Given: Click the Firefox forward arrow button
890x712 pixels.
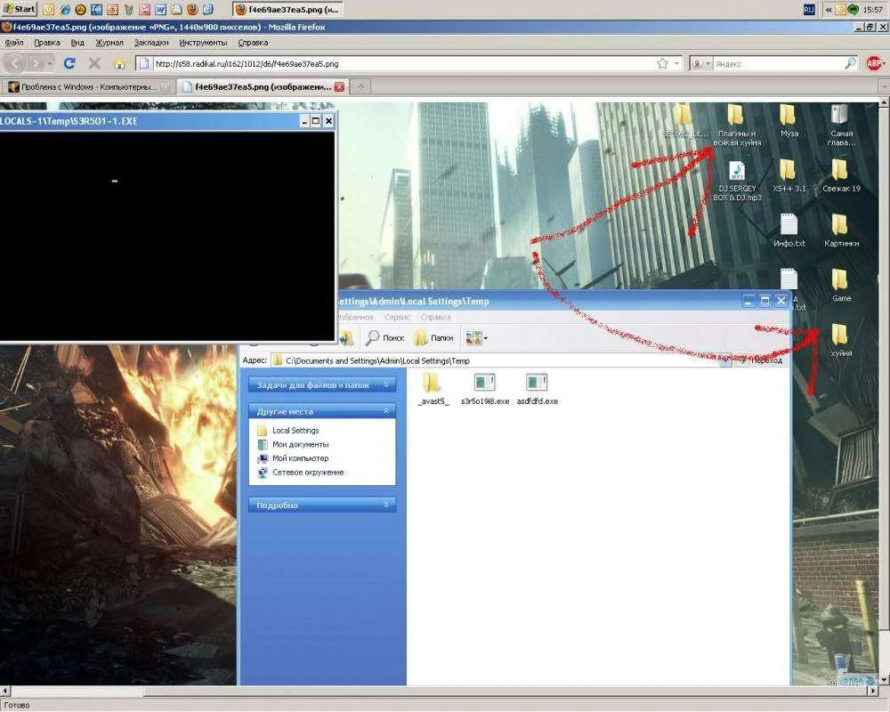Looking at the screenshot, I should [x=36, y=63].
